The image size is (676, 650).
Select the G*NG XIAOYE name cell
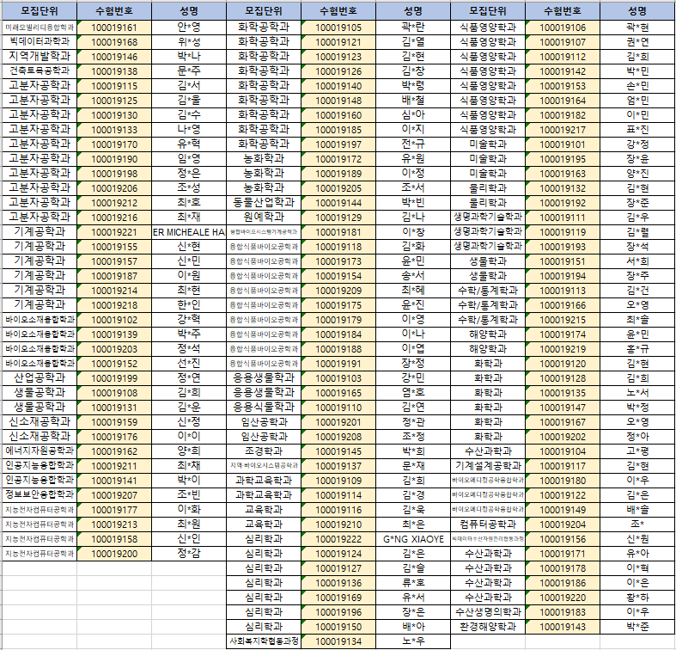point(413,539)
